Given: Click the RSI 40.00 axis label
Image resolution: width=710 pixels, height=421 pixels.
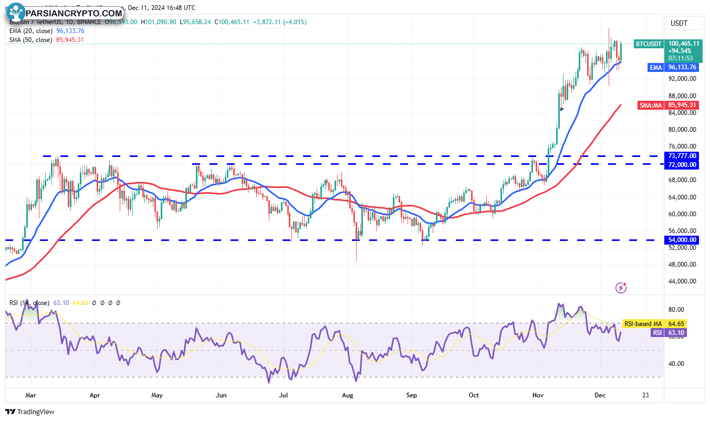Looking at the screenshot, I should pyautogui.click(x=676, y=363).
